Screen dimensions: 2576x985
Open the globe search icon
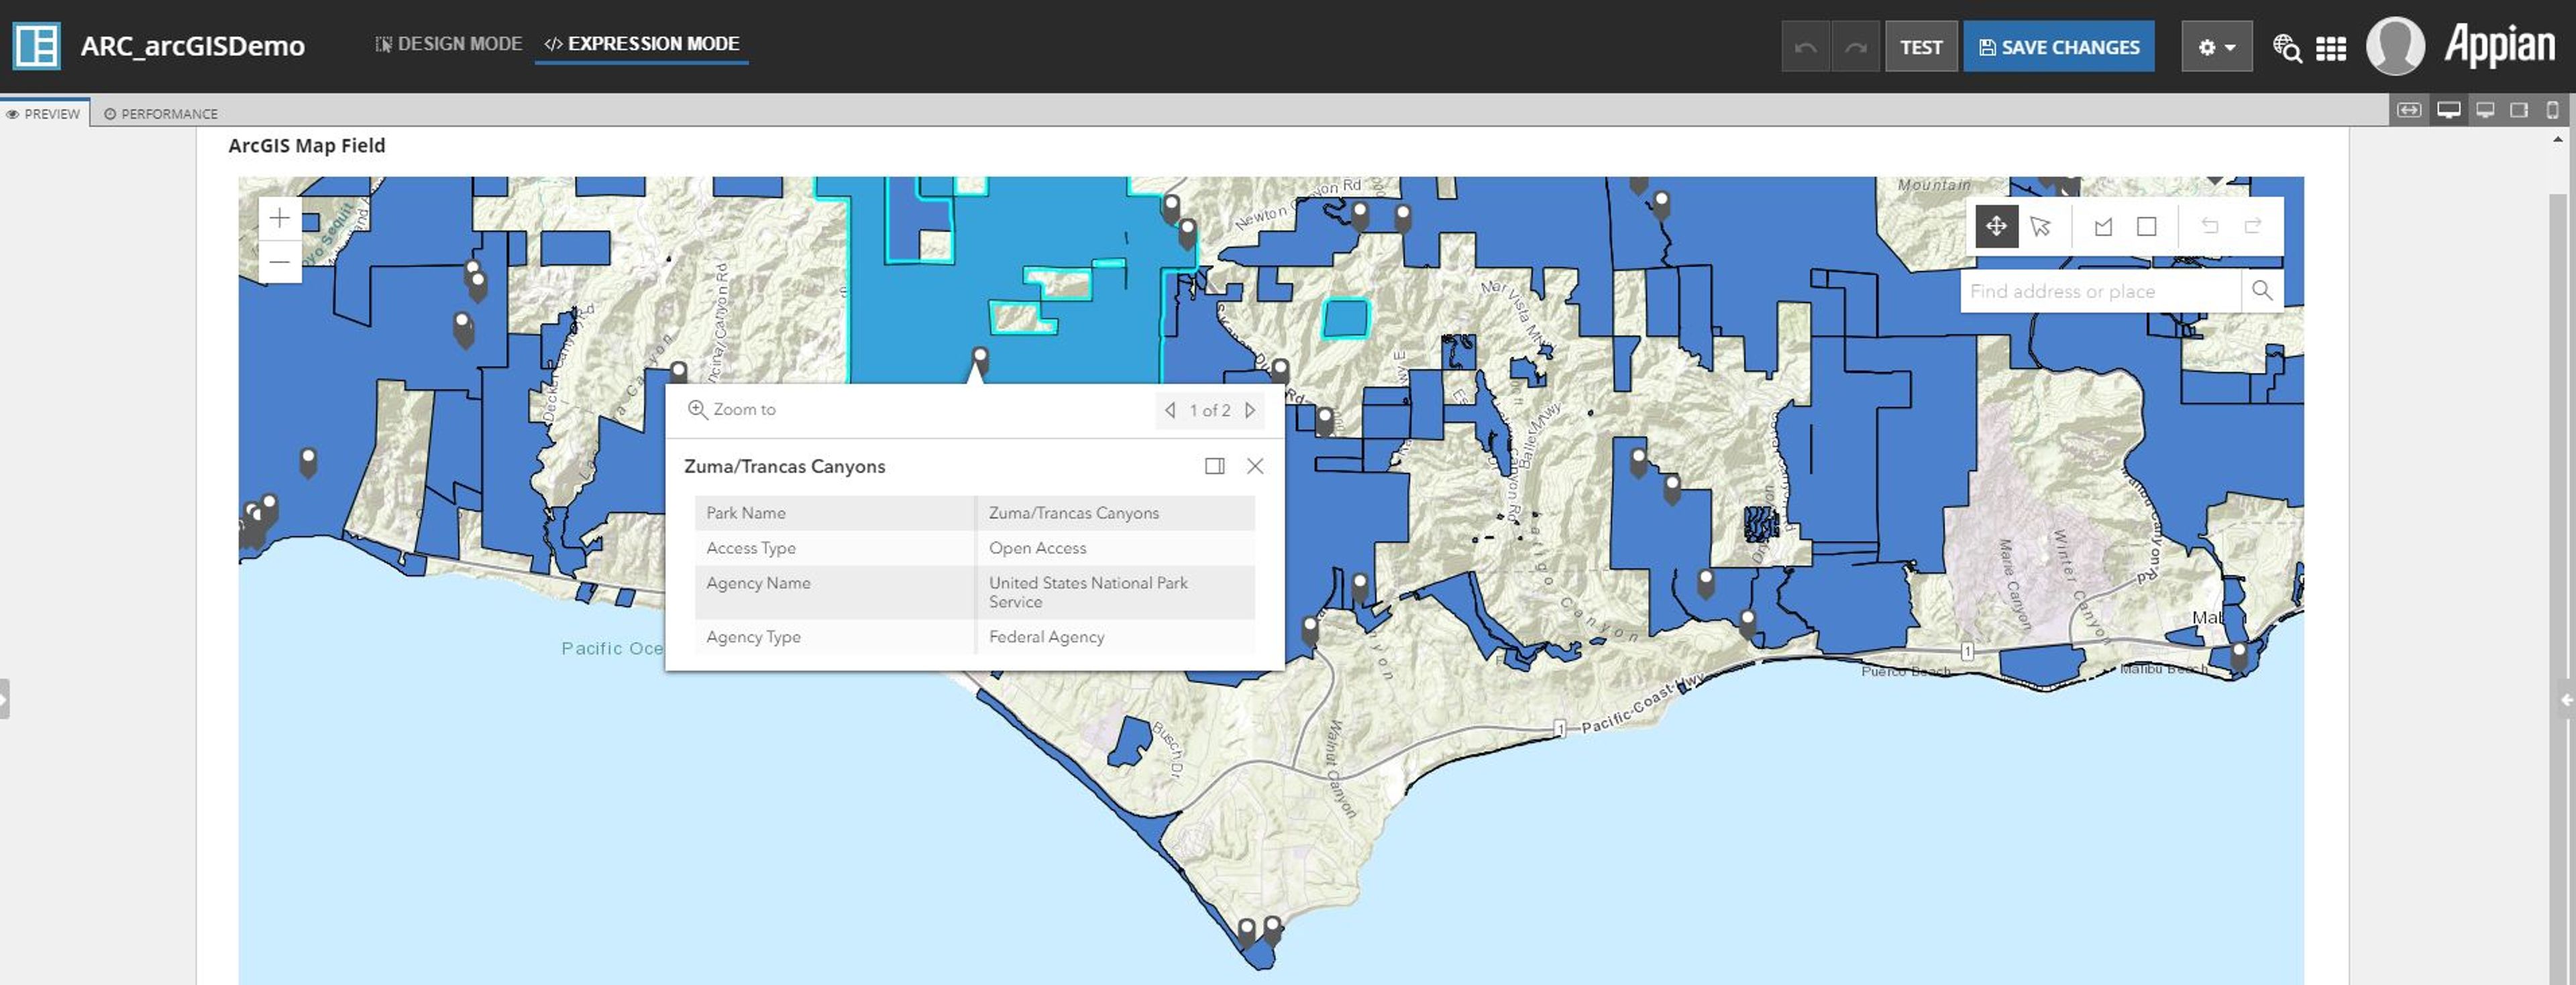(x=2287, y=48)
